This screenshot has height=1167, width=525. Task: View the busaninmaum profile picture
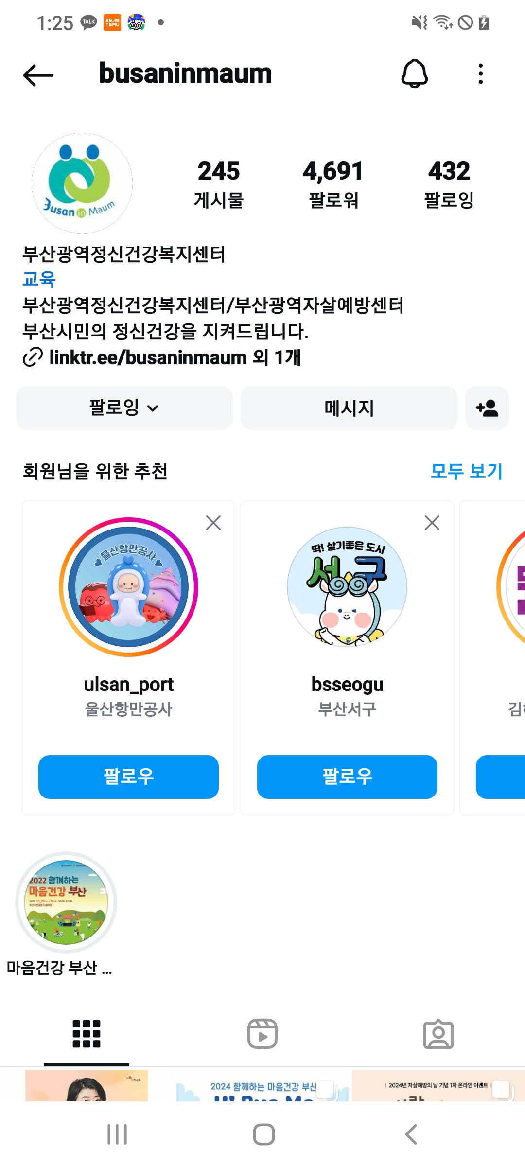(x=82, y=183)
